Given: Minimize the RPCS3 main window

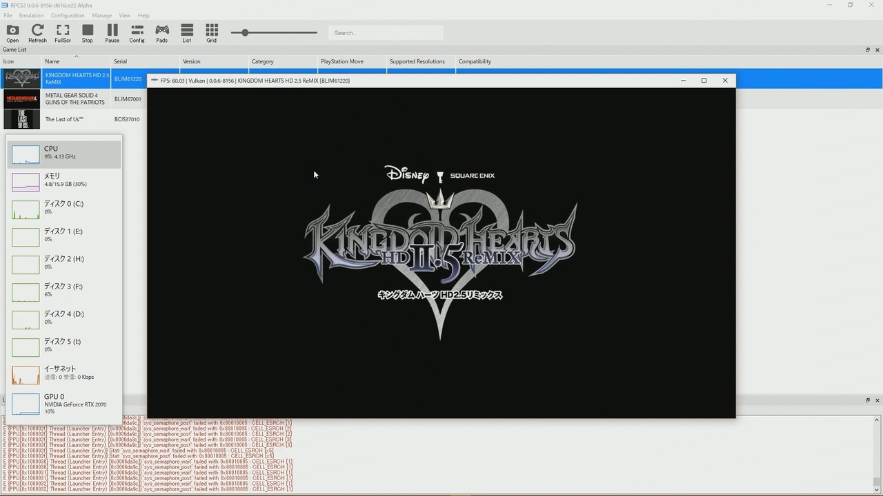Looking at the screenshot, I should click(829, 5).
